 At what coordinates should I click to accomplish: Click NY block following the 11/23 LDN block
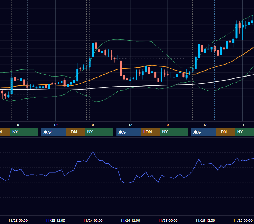coord(99,132)
